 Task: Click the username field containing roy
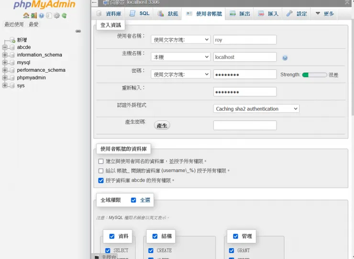coord(245,40)
